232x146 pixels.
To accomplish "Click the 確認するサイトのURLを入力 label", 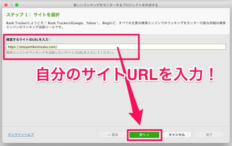I will [x=29, y=40].
